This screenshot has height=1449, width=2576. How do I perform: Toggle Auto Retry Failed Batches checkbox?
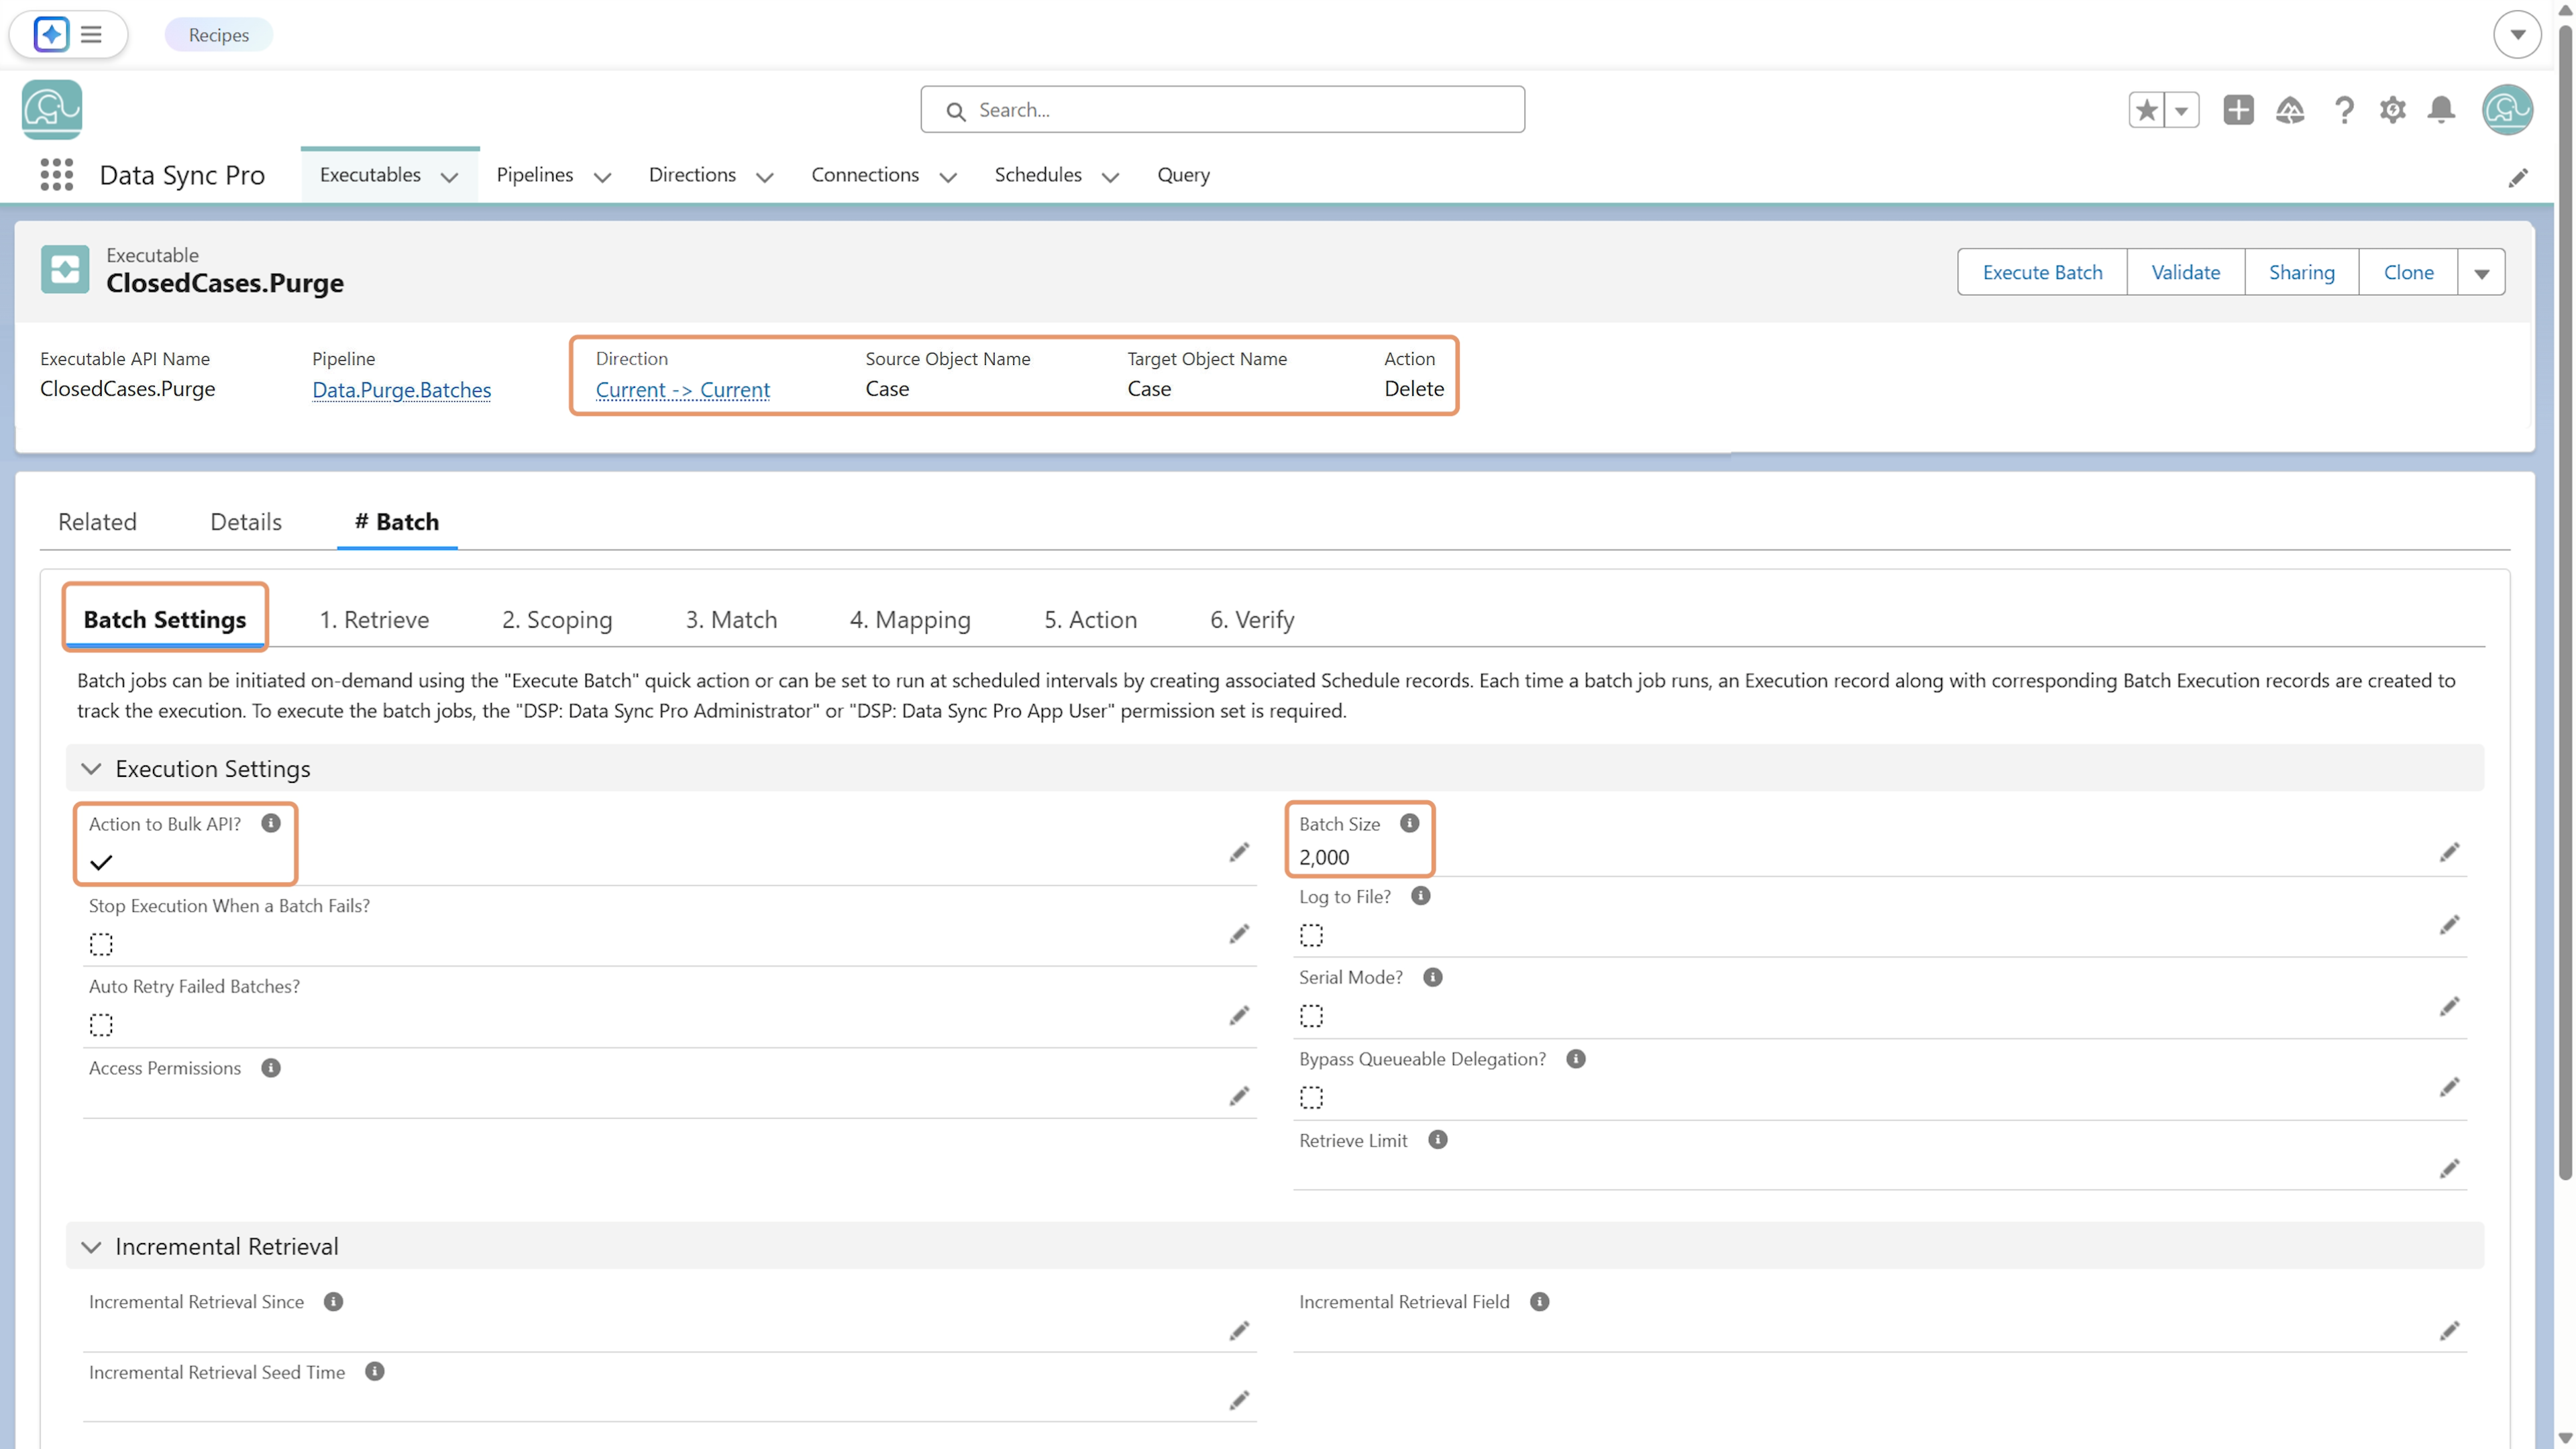click(101, 1025)
